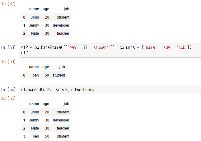Click 'developer' cell in Out[64] table

point(61,120)
